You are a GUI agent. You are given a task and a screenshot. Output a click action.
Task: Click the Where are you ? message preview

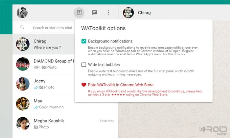pos(47,47)
